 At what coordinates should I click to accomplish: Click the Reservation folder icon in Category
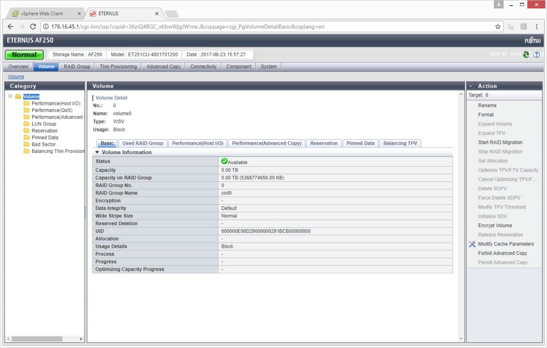click(27, 131)
